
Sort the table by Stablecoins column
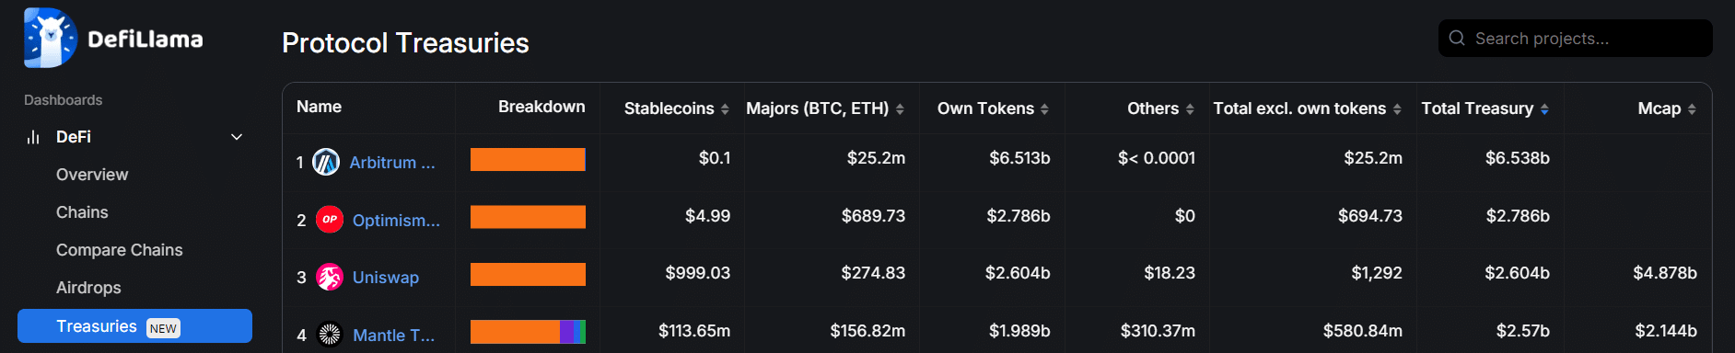click(725, 109)
